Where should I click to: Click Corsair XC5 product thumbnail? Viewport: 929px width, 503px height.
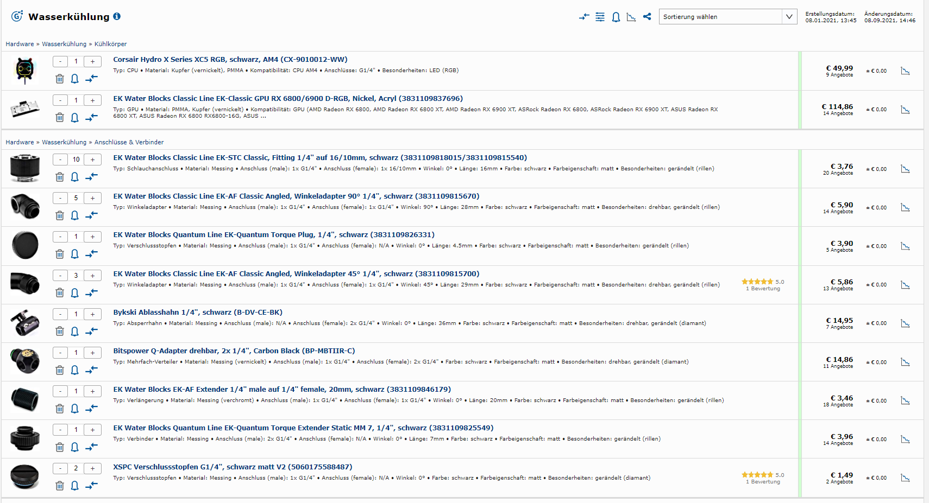(x=24, y=71)
